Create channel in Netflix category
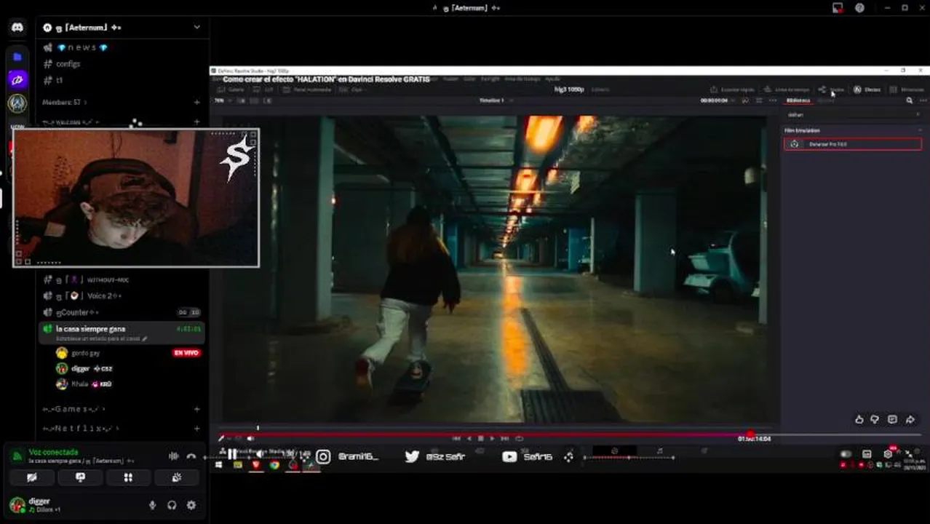 click(x=196, y=429)
